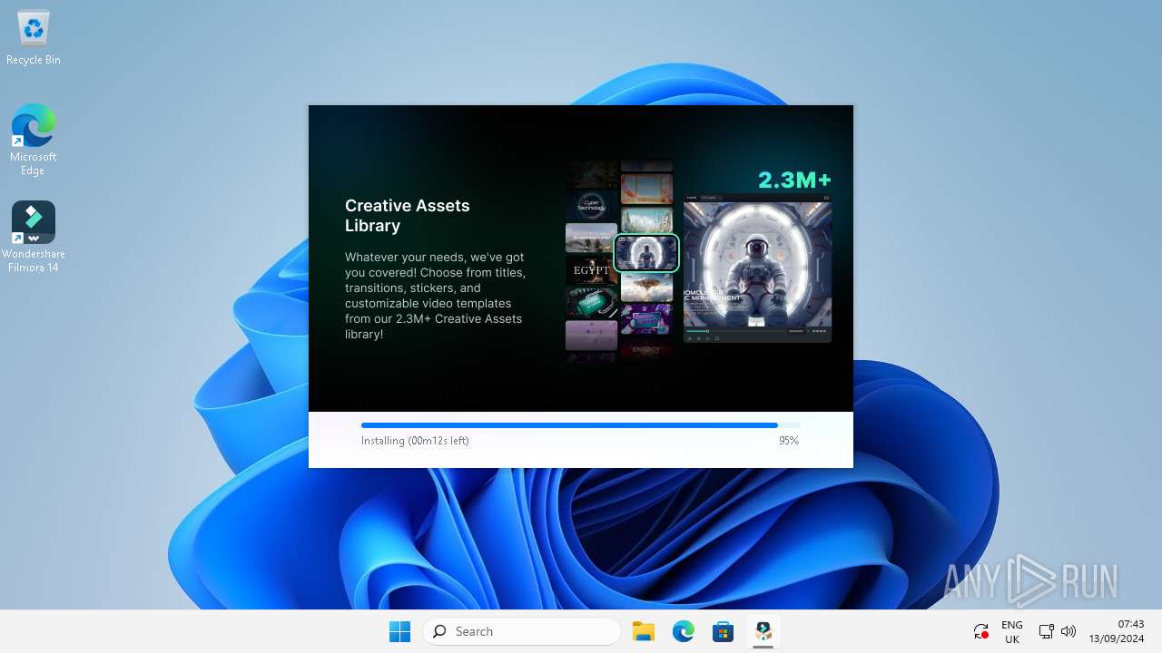This screenshot has width=1162, height=653.
Task: Click the volume speaker tray icon
Action: pyautogui.click(x=1068, y=631)
